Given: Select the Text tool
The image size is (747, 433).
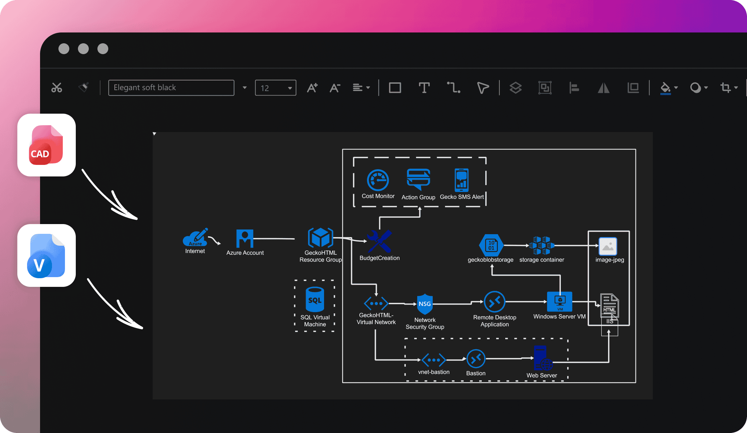Looking at the screenshot, I should point(424,88).
